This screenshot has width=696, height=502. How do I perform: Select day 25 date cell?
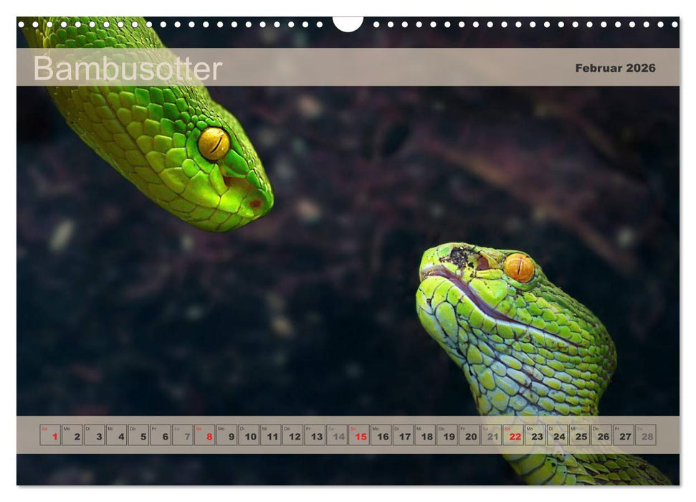[580, 435]
